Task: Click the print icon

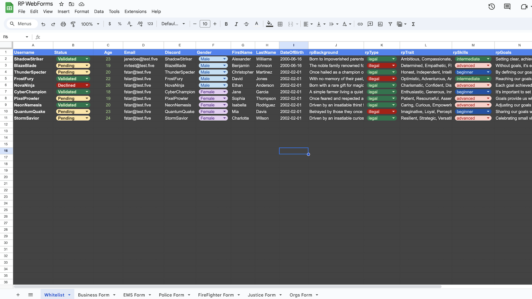Action: (x=63, y=24)
